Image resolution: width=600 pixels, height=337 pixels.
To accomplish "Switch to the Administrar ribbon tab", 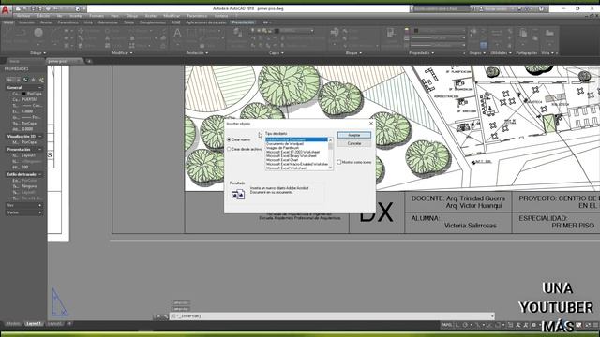I will [x=109, y=22].
